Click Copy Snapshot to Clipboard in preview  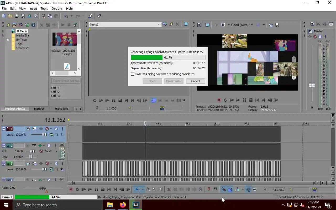[x=271, y=25]
